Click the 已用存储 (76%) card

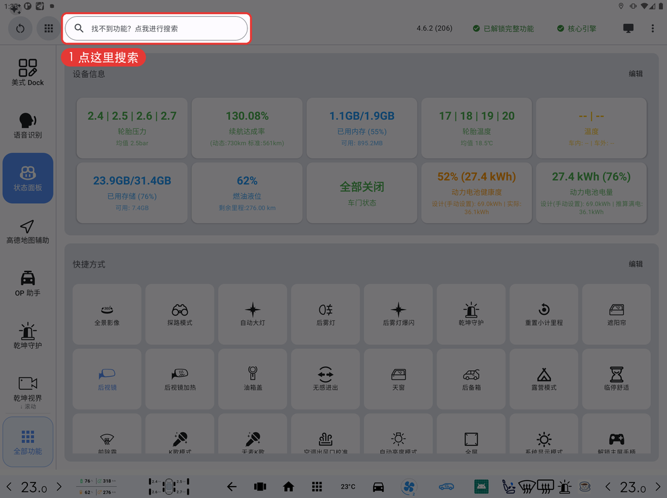132,193
